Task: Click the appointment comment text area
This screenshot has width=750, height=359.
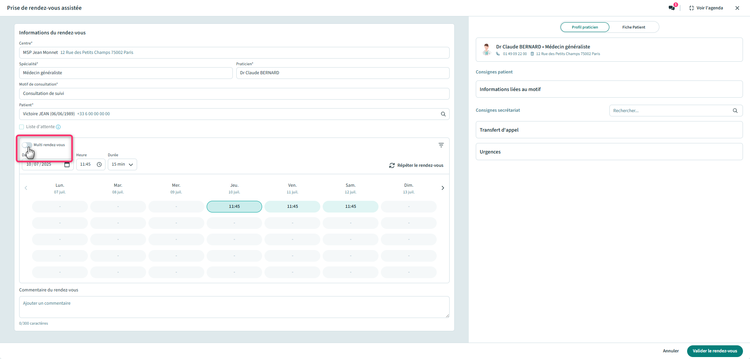Action: tap(234, 307)
